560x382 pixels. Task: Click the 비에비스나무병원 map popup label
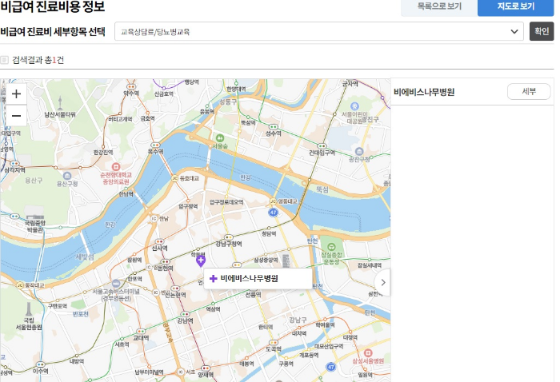[x=258, y=279]
